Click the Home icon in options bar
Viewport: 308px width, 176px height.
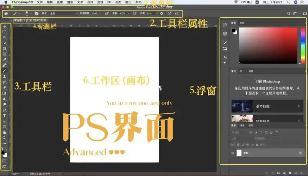[6, 14]
